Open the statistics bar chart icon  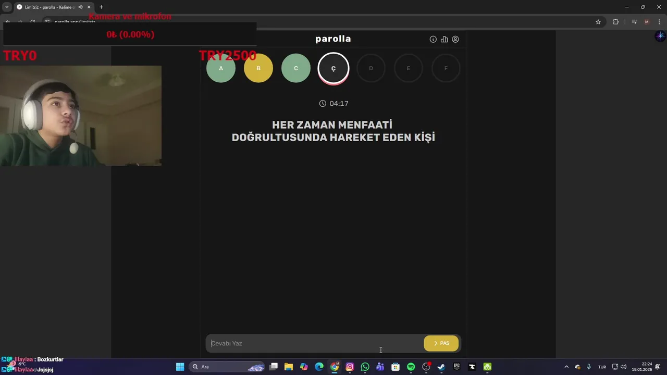pos(444,39)
